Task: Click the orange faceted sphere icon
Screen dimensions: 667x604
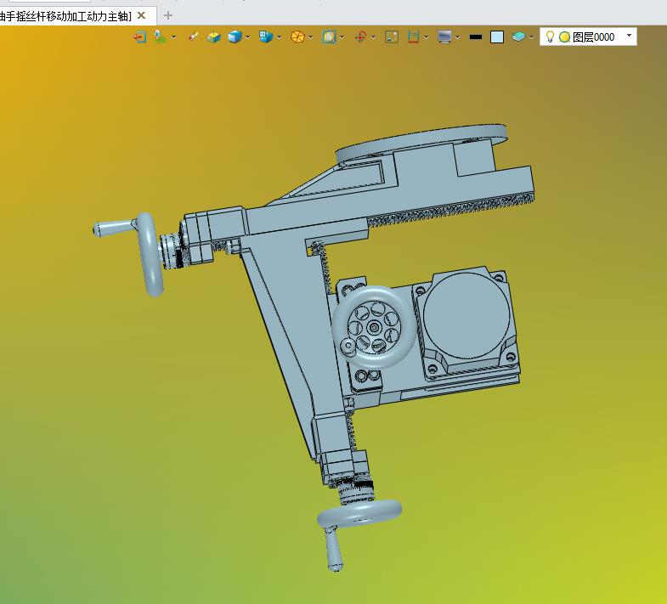Action: [x=297, y=37]
